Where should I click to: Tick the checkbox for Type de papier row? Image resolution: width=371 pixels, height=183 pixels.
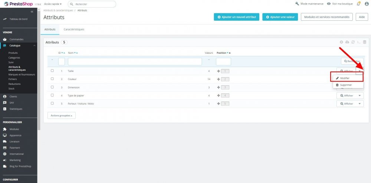[x=52, y=96]
